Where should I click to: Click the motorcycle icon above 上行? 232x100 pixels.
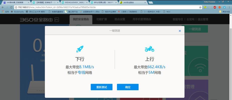(149, 49)
